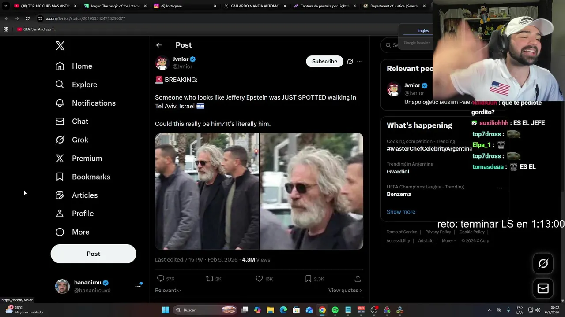Click the reply icon with 576
565x317 pixels.
[161, 279]
